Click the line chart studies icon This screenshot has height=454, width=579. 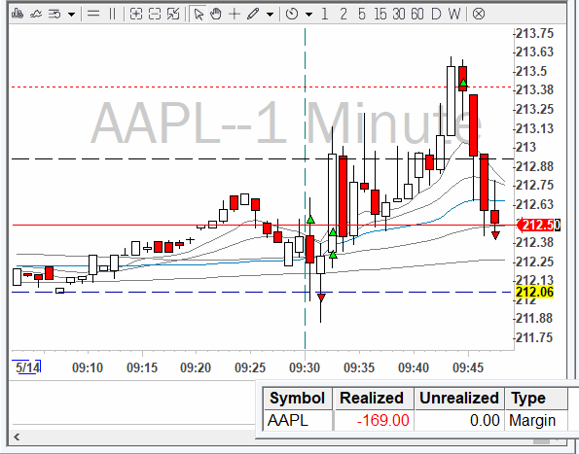[36, 14]
